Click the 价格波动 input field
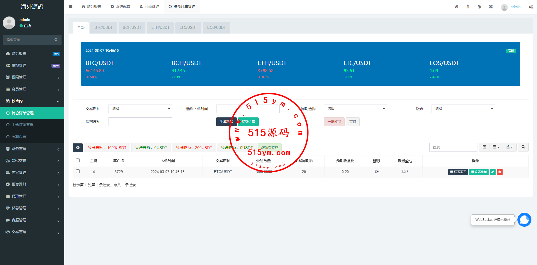The width and height of the screenshot is (537, 265). [140, 122]
